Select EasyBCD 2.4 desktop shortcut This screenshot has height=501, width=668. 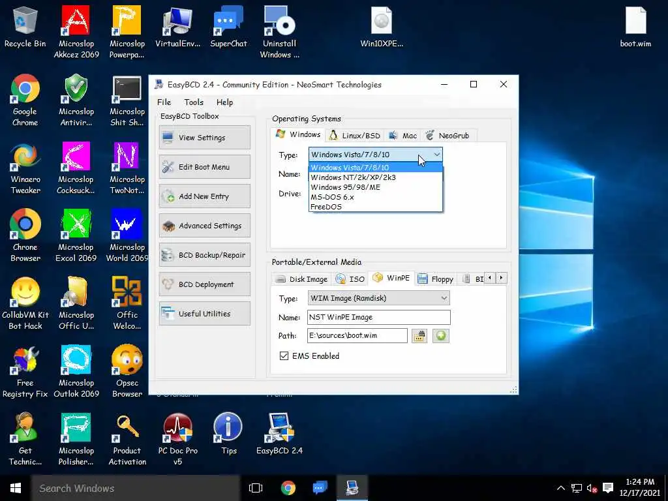(x=279, y=434)
